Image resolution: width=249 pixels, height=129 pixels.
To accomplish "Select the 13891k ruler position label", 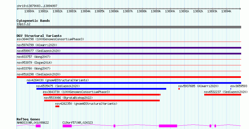I will [184, 11].
